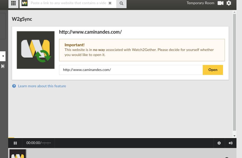Click the Important! warning heading
This screenshot has width=242, height=158.
(x=75, y=45)
